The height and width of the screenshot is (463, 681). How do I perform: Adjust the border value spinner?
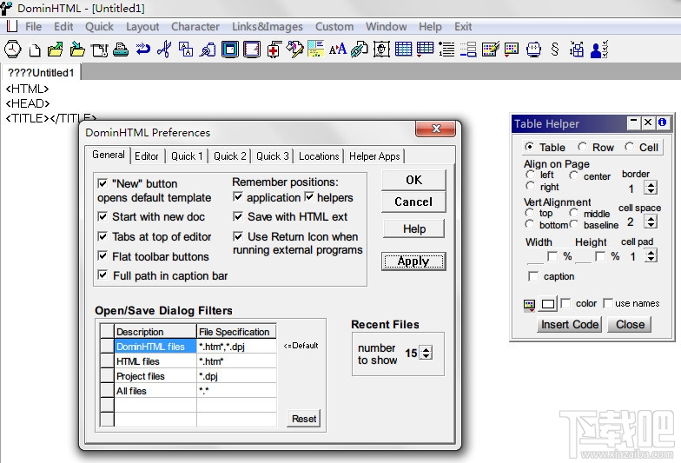coord(651,188)
